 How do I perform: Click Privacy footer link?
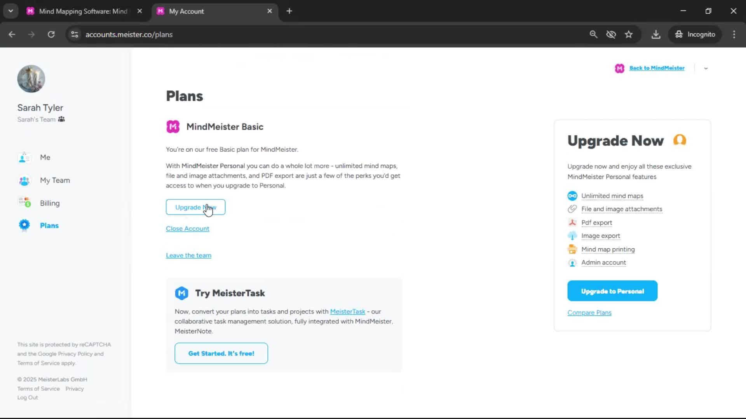pyautogui.click(x=75, y=389)
